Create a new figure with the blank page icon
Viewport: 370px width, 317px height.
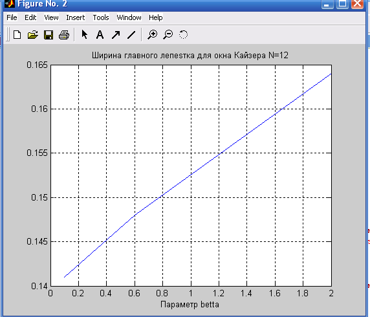(x=17, y=35)
